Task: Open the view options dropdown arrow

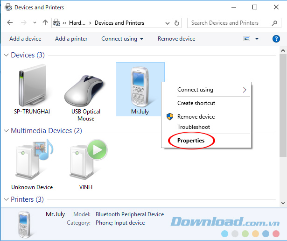Action: coord(257,39)
